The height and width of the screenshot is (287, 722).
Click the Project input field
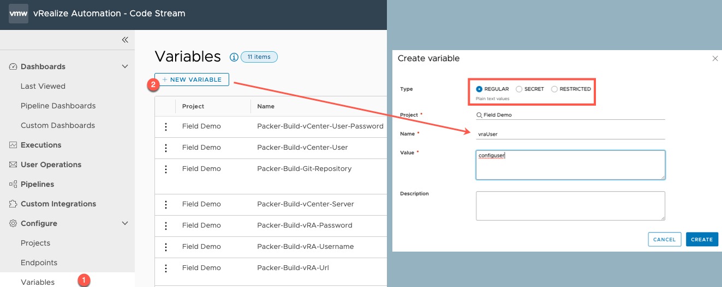[570, 115]
